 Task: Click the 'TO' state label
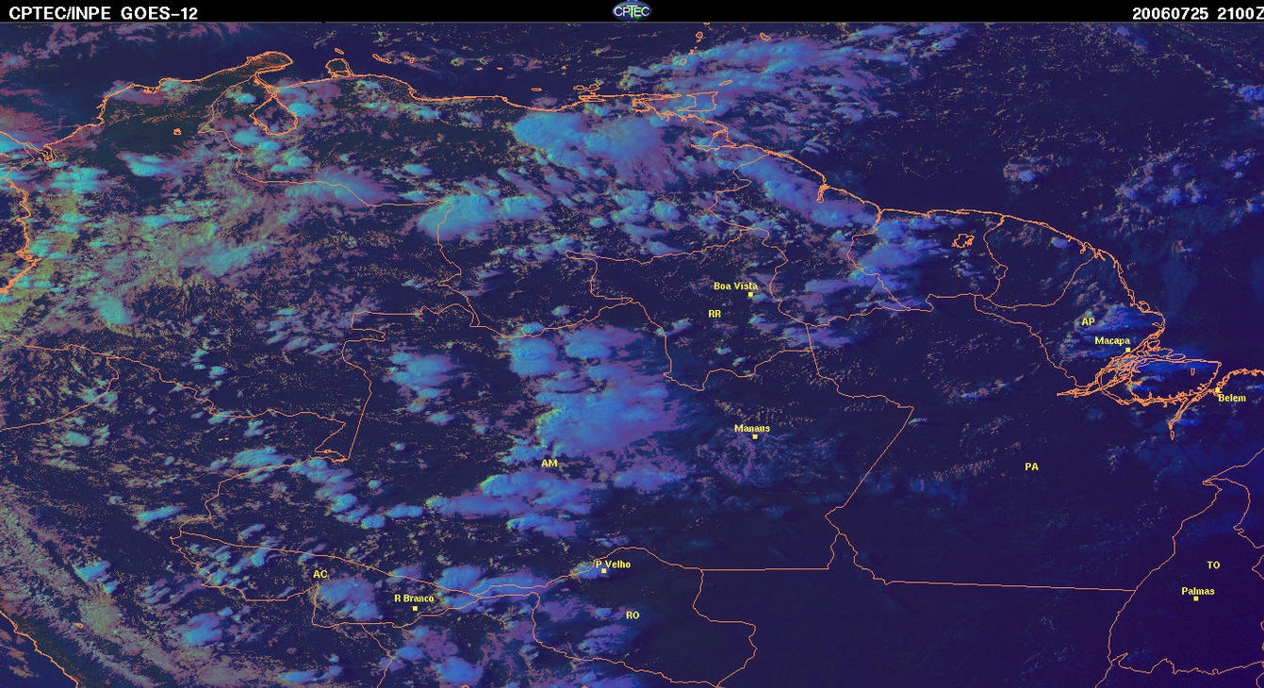pyautogui.click(x=1213, y=565)
